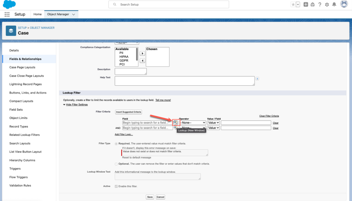Open the first row Operator dropdown
Image resolution: width=352 pixels, height=201 pixels.
[193, 123]
